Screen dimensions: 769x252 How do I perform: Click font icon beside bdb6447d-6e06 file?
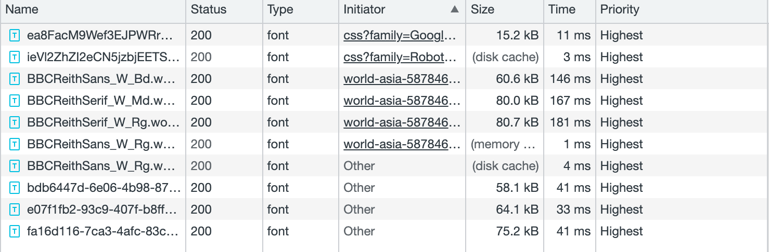[x=16, y=188]
